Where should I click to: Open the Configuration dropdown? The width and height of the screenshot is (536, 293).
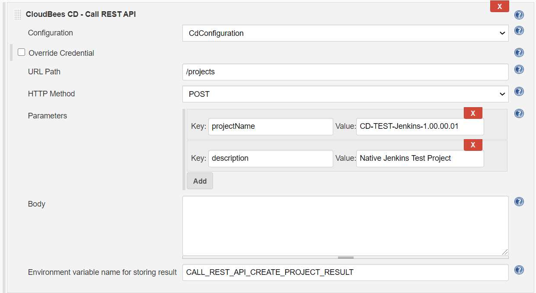pos(345,33)
